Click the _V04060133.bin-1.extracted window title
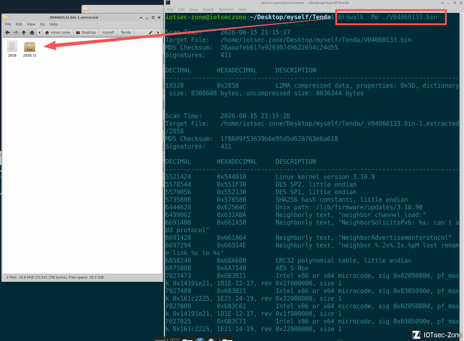The width and height of the screenshot is (464, 341). [x=73, y=18]
